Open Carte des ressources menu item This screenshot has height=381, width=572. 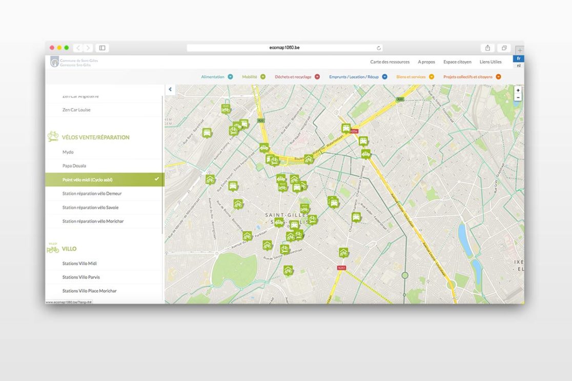pyautogui.click(x=390, y=62)
